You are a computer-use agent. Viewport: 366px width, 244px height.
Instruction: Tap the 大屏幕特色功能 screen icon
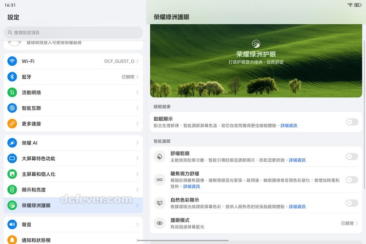pyautogui.click(x=12, y=158)
